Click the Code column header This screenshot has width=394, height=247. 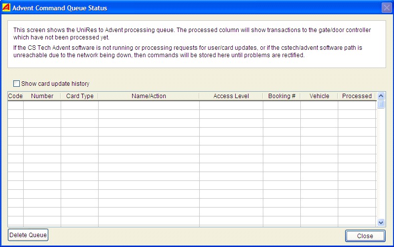pos(15,96)
